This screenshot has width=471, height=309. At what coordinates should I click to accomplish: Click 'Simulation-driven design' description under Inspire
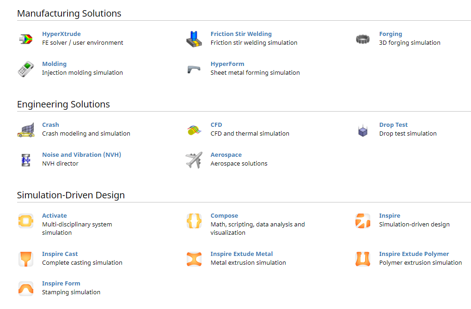[414, 224]
